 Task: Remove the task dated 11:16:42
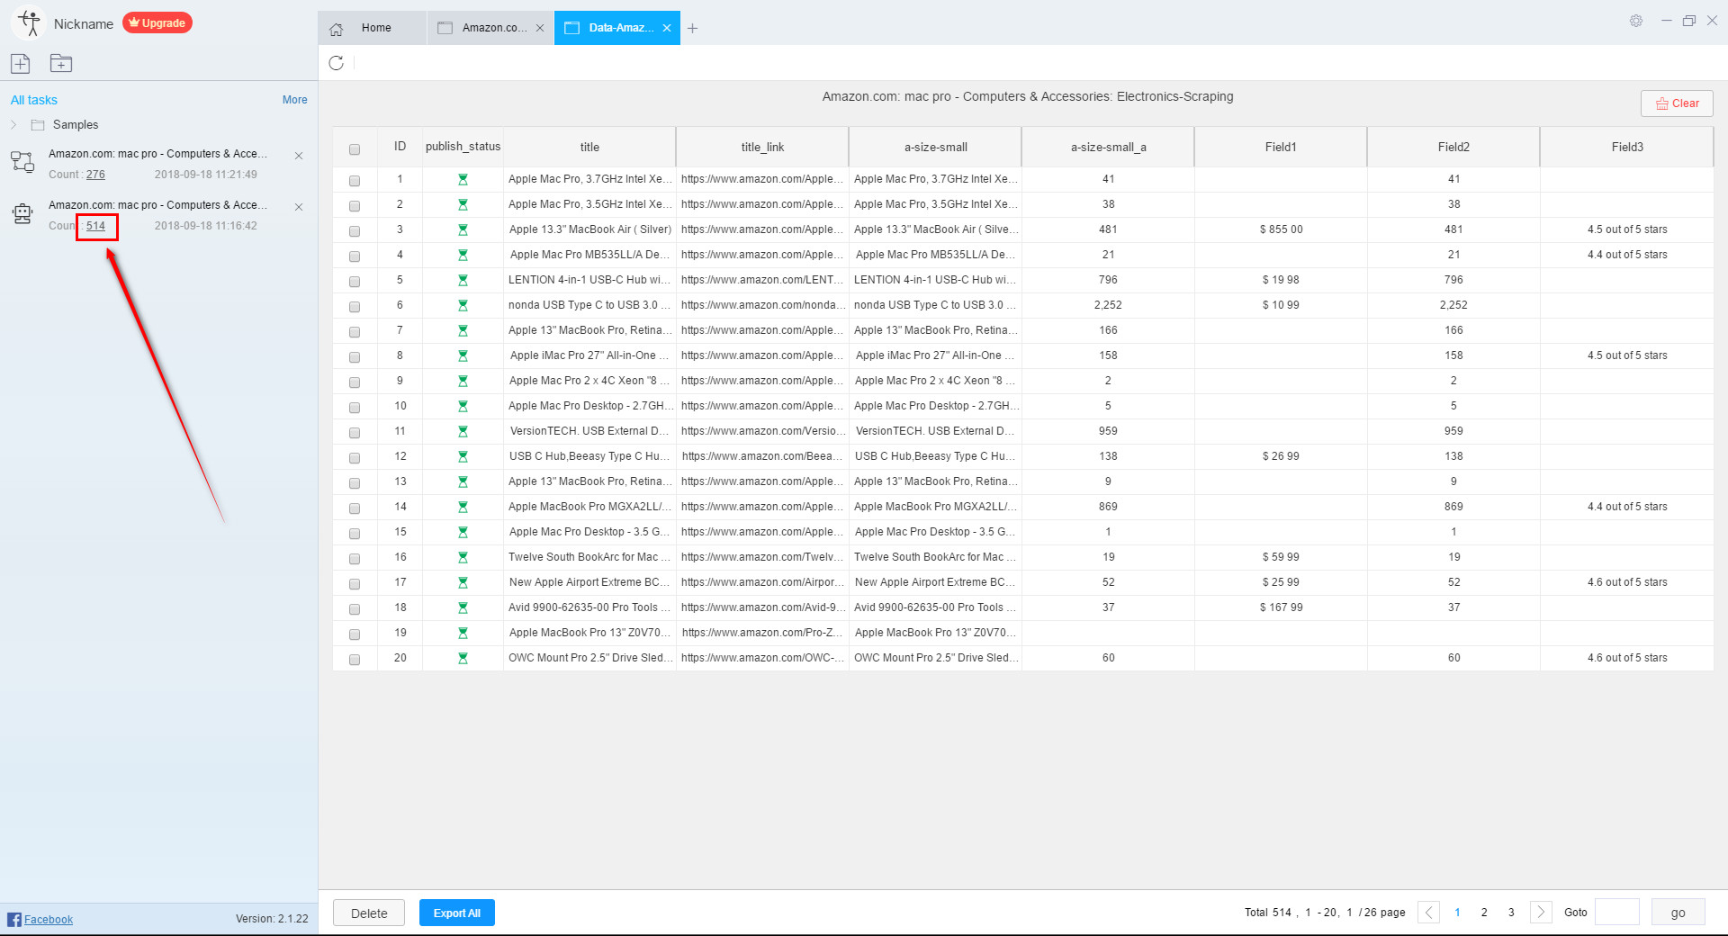[299, 207]
